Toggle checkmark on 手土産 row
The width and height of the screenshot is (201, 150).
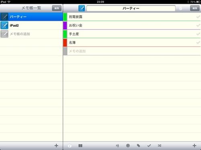(x=198, y=34)
